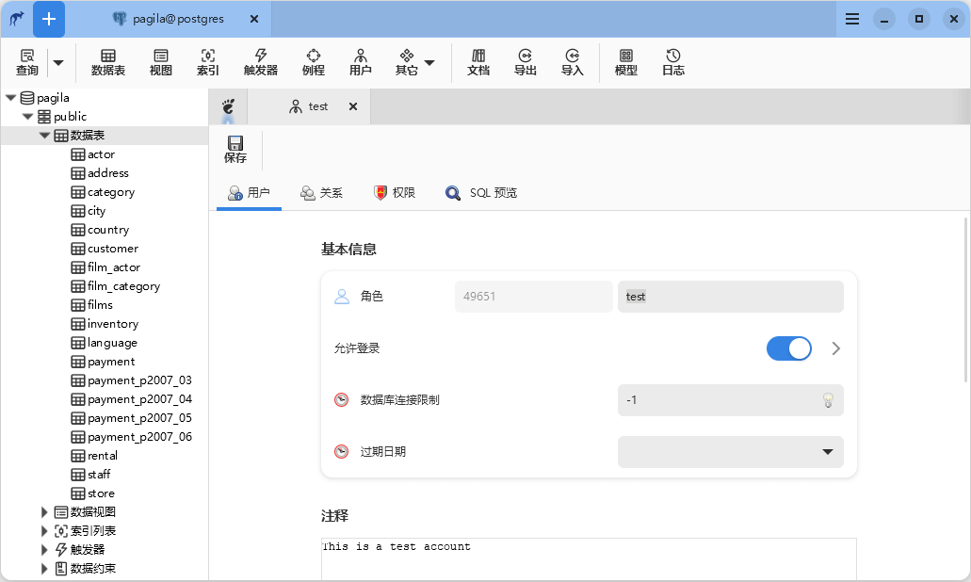Collapse the public schema node
Screen dimensions: 971x582
27,116
